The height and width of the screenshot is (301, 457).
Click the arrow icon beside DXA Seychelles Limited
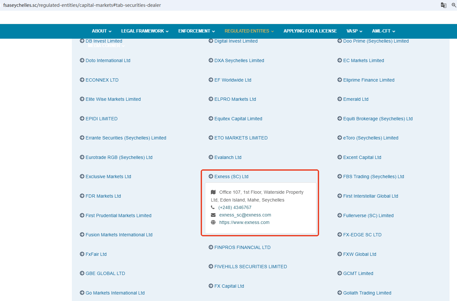(211, 60)
